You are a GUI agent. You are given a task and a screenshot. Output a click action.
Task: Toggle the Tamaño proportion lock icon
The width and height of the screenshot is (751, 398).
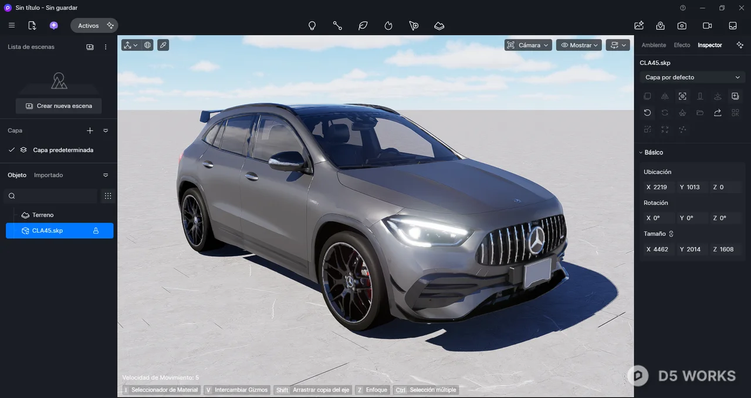tap(671, 234)
